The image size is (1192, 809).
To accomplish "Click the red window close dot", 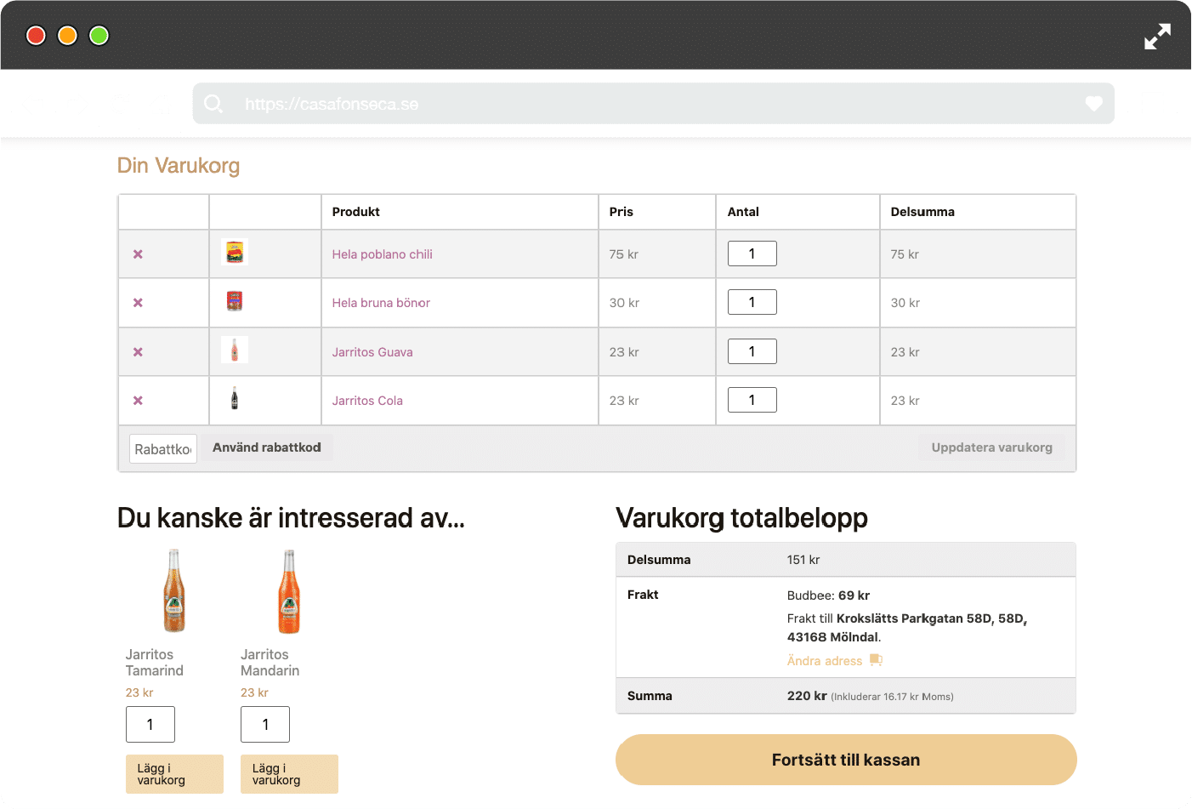I will point(36,36).
